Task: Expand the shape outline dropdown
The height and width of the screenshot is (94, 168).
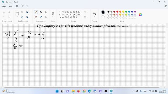Action: (x=87, y=12)
